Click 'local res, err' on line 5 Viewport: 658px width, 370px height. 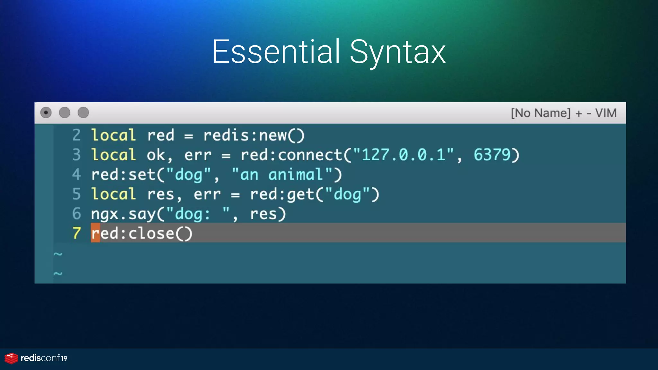click(156, 194)
